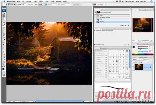The height and width of the screenshot is (105, 156).
Task: Select the Zoom magnifier tool
Action: pos(4,64)
